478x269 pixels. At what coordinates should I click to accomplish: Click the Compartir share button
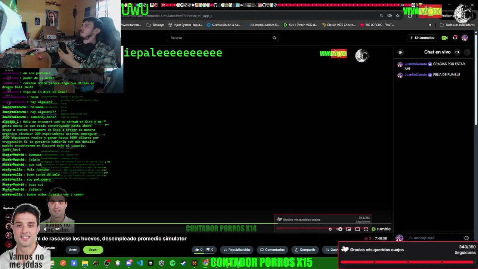[x=305, y=250]
